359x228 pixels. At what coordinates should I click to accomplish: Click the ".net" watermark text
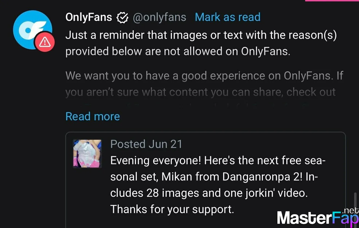click(x=351, y=210)
